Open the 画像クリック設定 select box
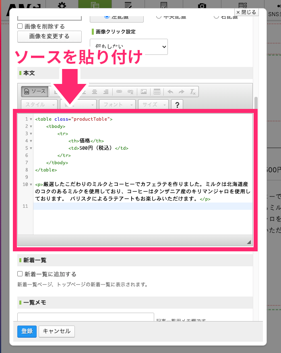Image resolution: width=281 pixels, height=353 pixels. (128, 47)
